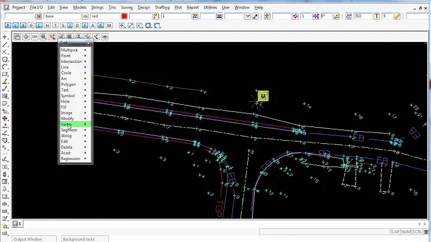Close the Cad floating menu

point(88,43)
